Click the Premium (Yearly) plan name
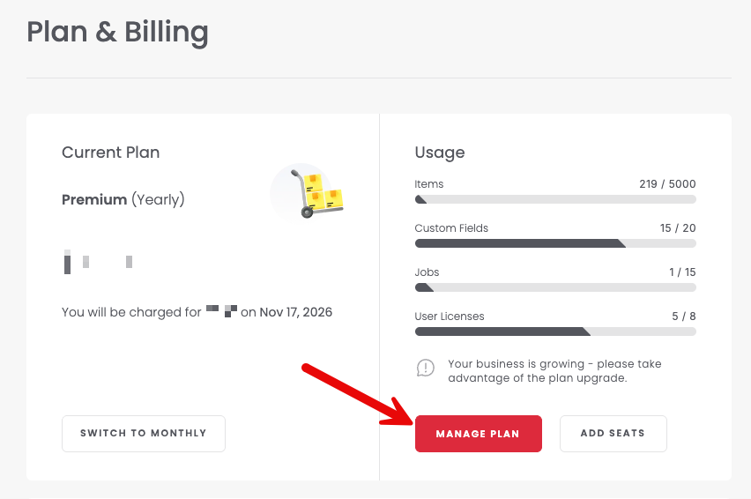Screen dimensions: 751x499 [123, 199]
